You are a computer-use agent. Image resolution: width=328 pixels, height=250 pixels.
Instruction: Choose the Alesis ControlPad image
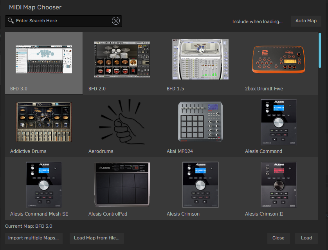tap(122, 185)
